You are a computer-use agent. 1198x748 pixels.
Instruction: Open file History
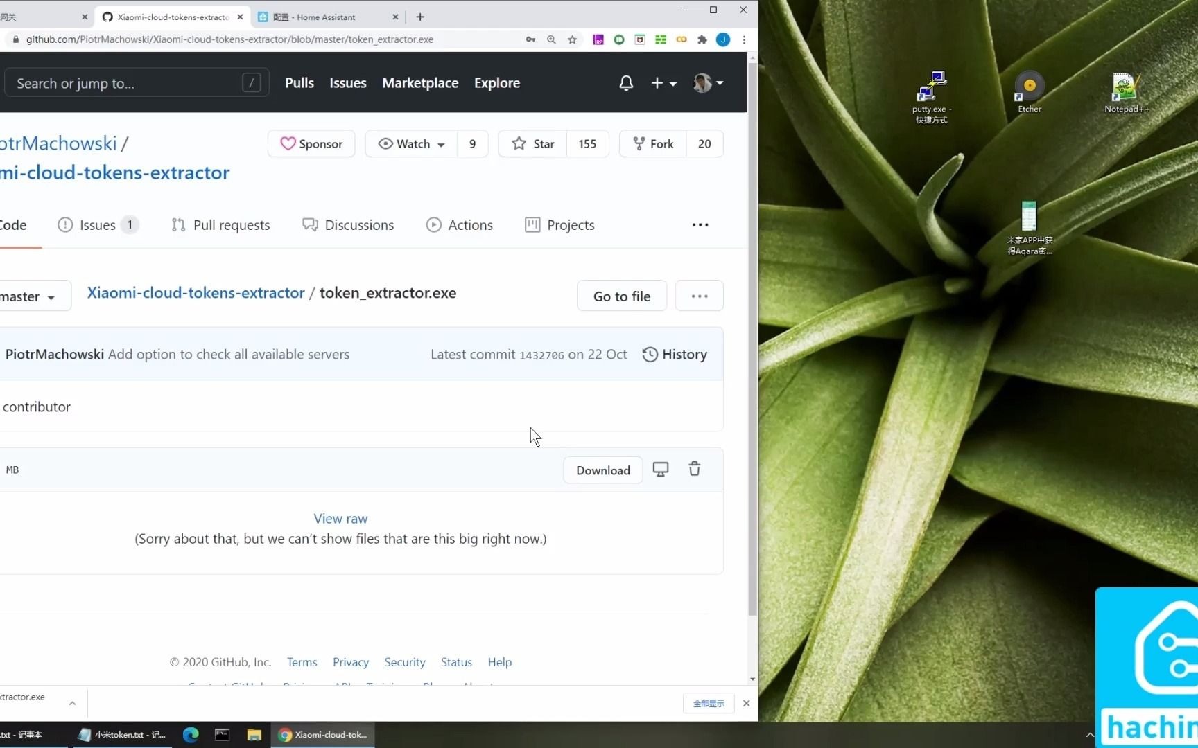pos(675,355)
